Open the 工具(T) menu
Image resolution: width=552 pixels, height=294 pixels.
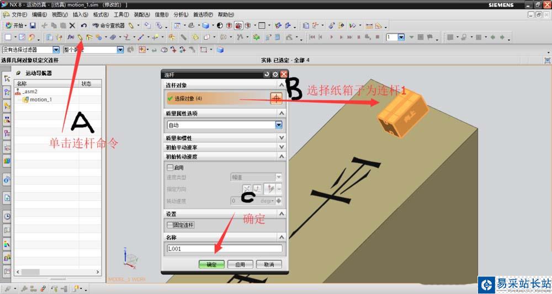(x=121, y=14)
